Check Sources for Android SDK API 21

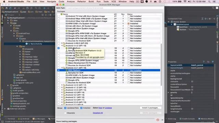tap(59, 41)
